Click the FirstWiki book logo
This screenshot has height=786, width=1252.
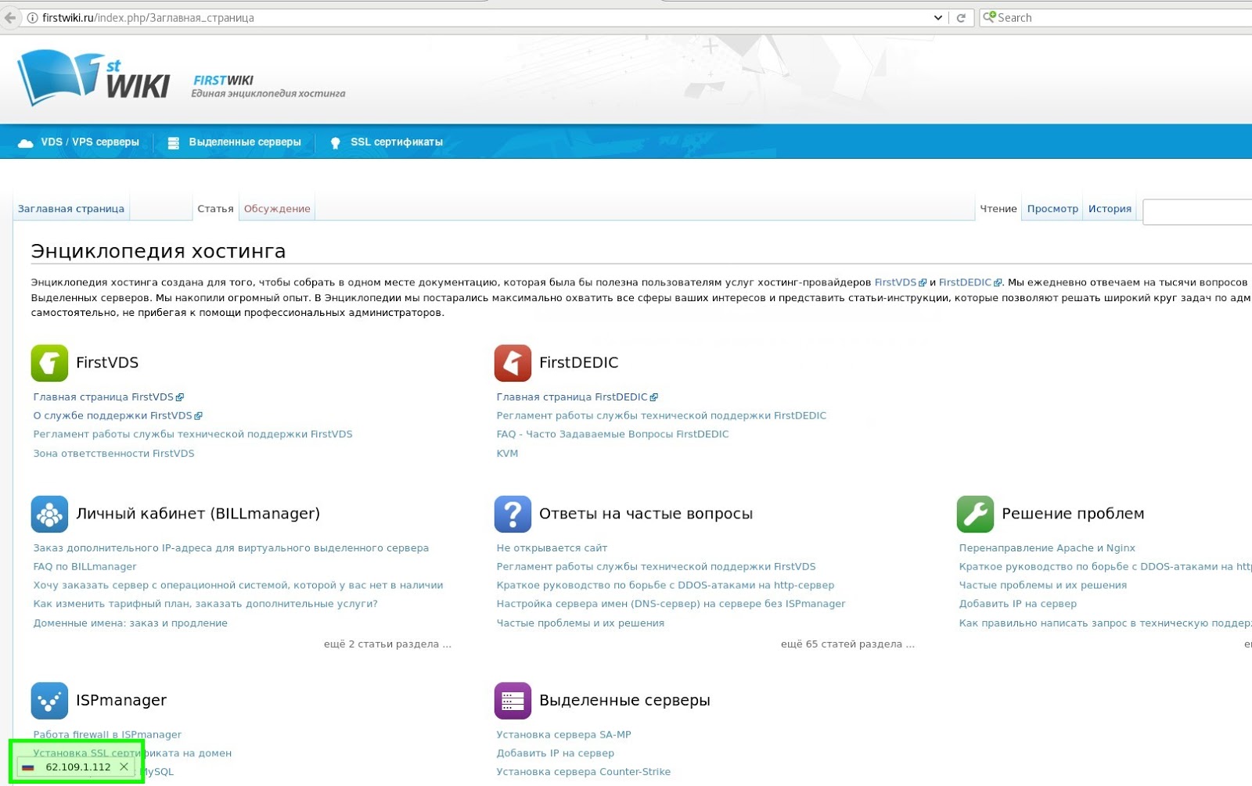(x=94, y=77)
